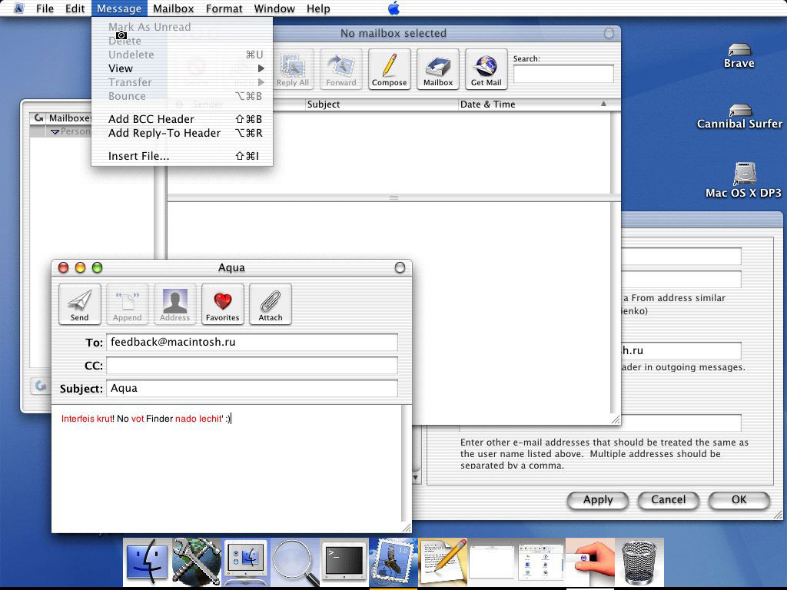Click the Attach paperclip icon

[x=270, y=304]
